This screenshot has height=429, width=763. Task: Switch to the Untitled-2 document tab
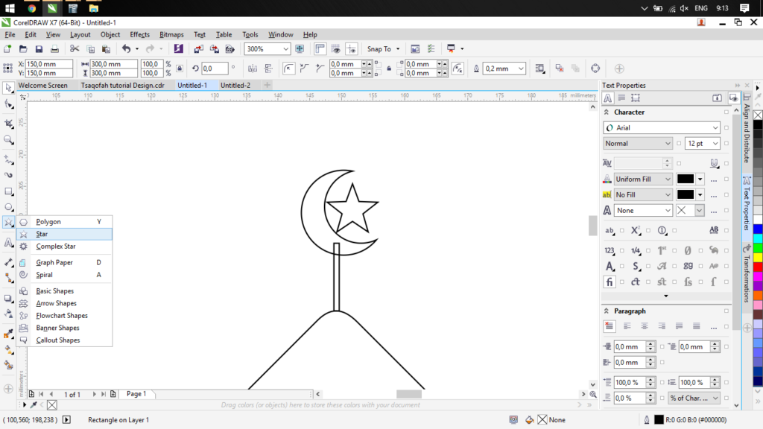pyautogui.click(x=235, y=86)
